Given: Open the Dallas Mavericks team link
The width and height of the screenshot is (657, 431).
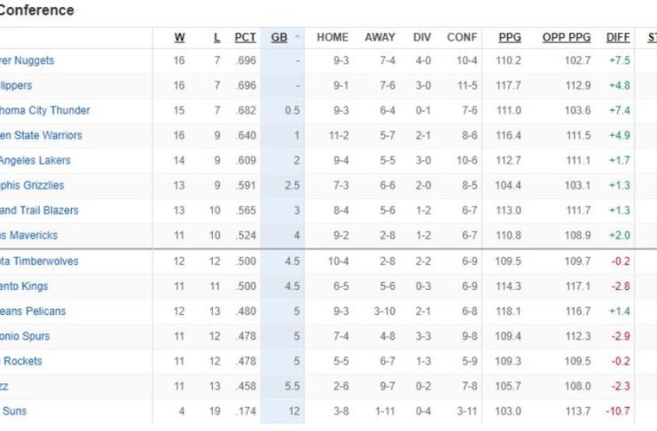Looking at the screenshot, I should point(29,236).
